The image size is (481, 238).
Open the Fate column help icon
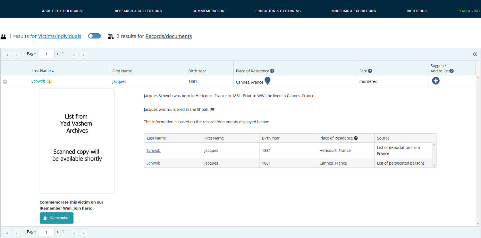(x=370, y=71)
